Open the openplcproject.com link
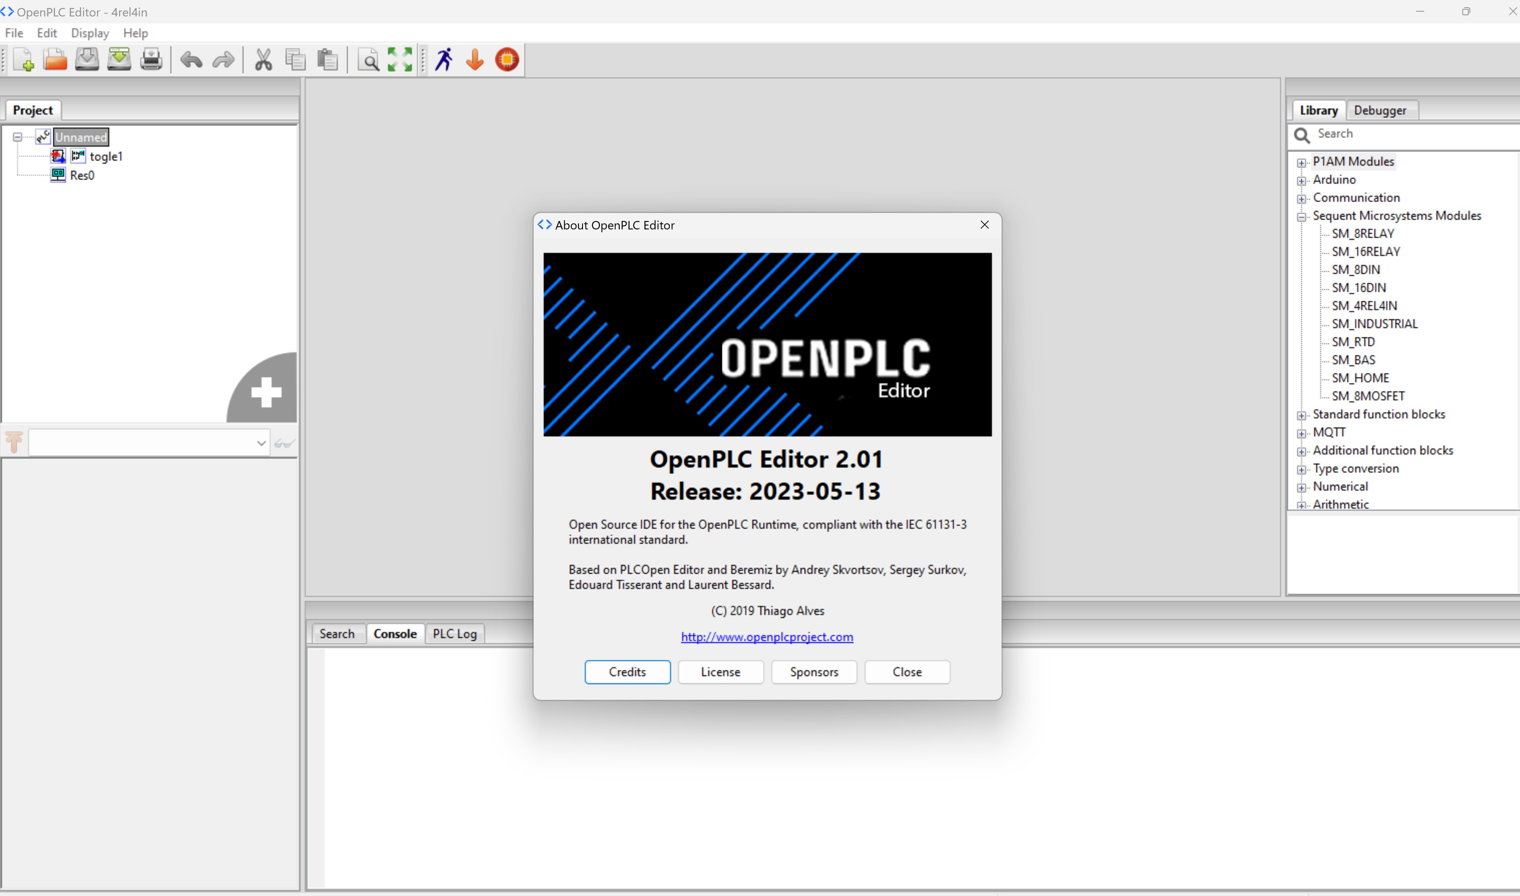Screen dimensions: 1520x896 click(x=767, y=637)
